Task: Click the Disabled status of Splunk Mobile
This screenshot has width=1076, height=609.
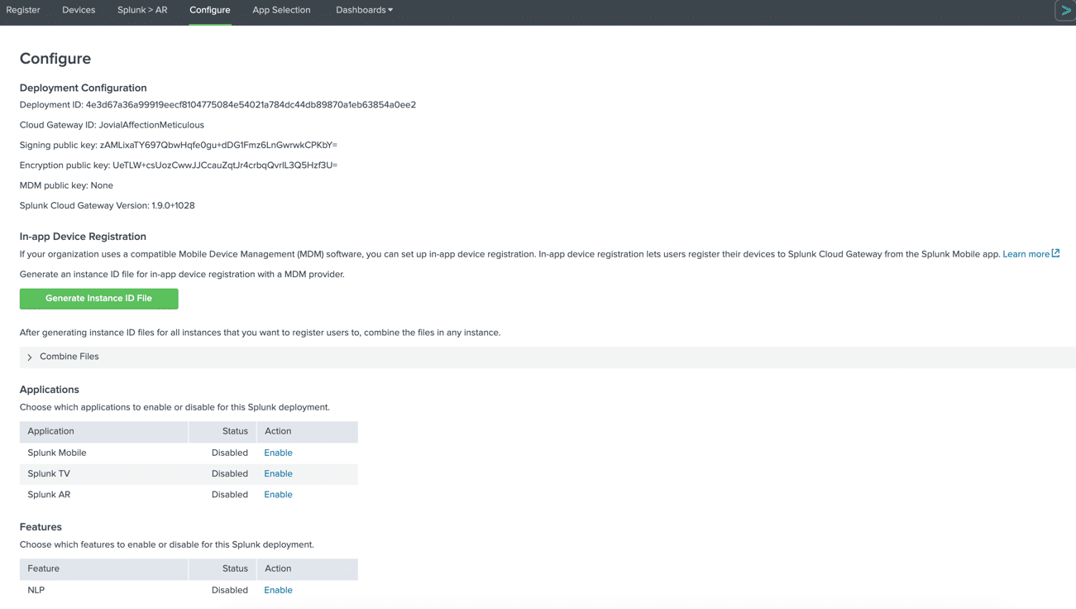Action: click(x=230, y=453)
